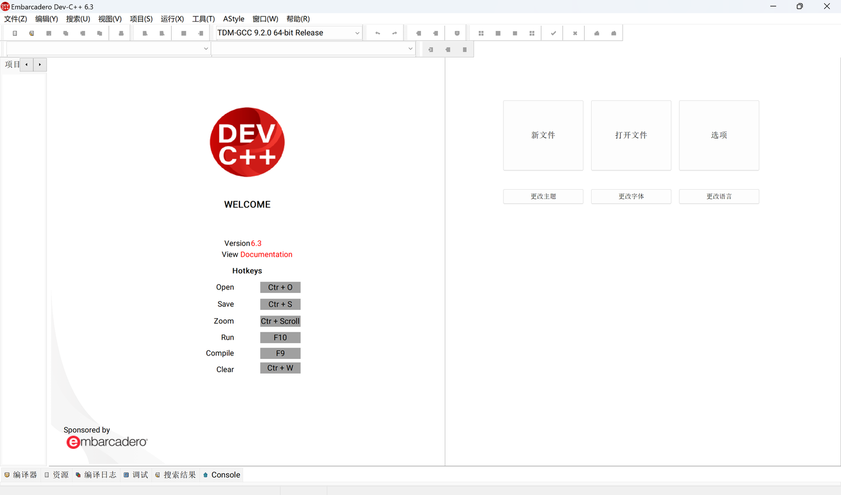Open the TDM-GCC 9.2.0 compiler dropdown

click(357, 33)
